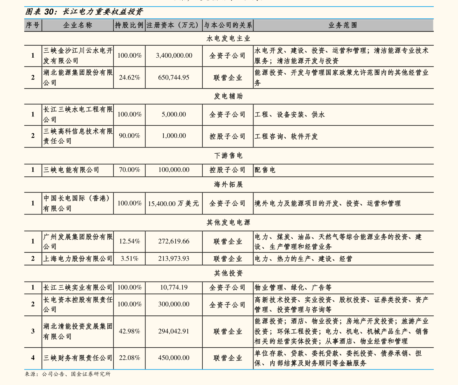Click the "与本公司的关系" column header
Screen dimensions: 458x385
(228, 25)
